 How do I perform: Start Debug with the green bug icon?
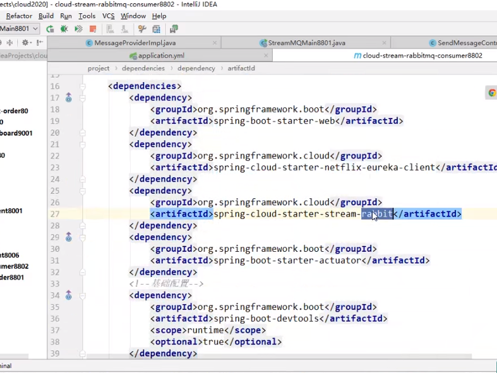pyautogui.click(x=64, y=29)
